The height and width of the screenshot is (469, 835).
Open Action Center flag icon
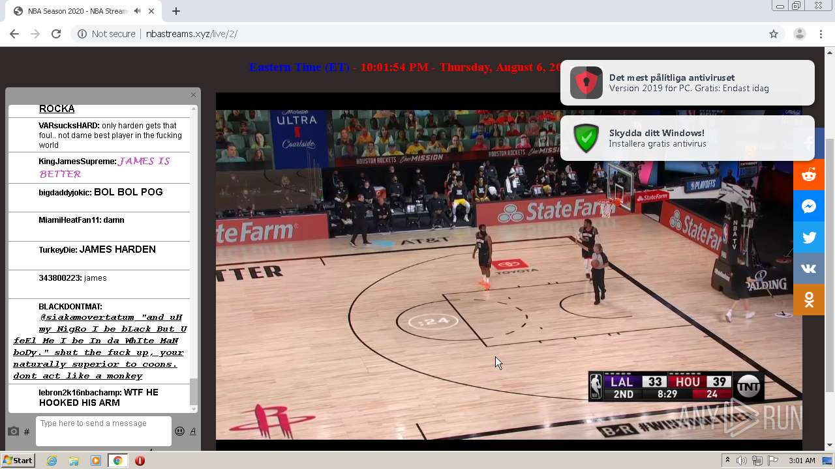tap(773, 461)
